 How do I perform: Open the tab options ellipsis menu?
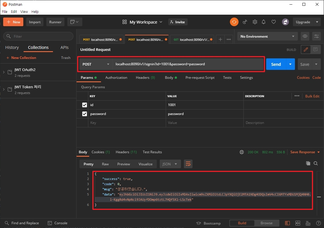[229, 39]
